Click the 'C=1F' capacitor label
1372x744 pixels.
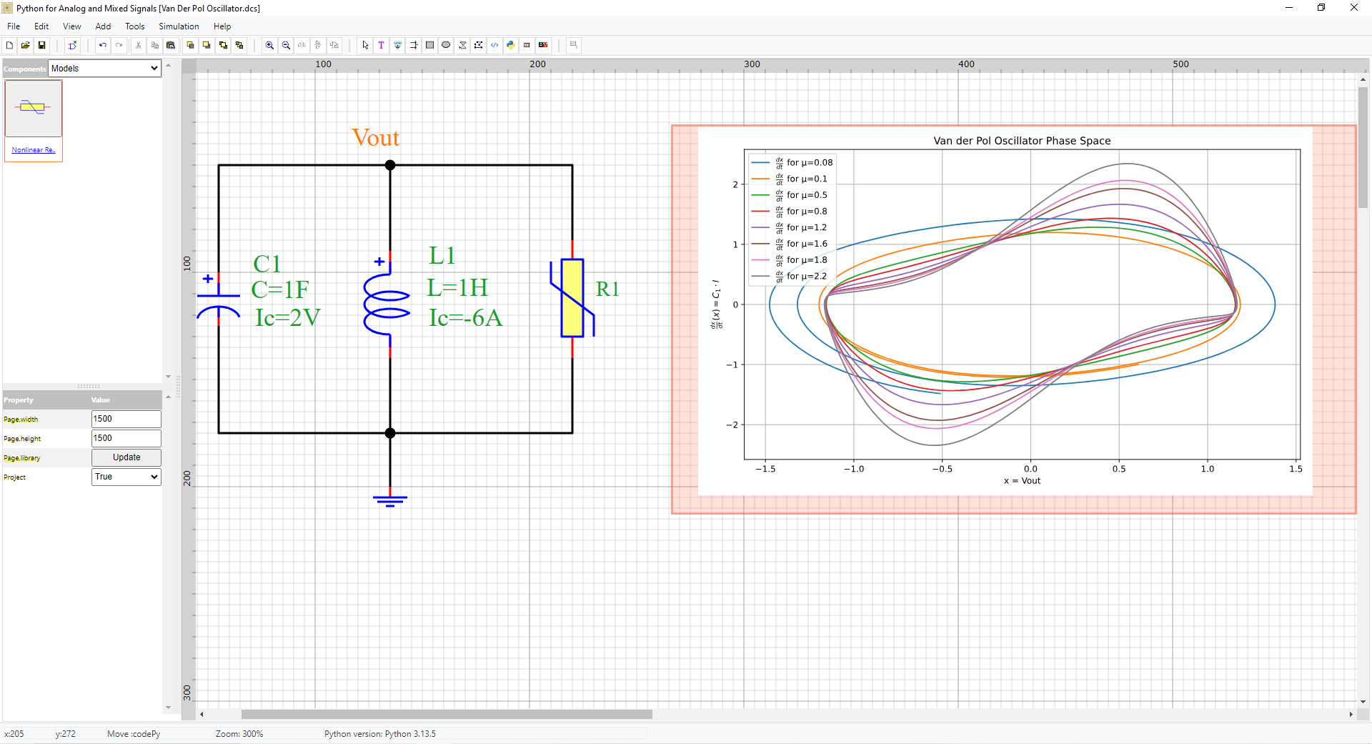tap(280, 289)
